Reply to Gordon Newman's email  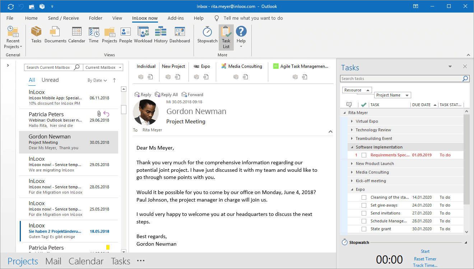pyautogui.click(x=143, y=94)
